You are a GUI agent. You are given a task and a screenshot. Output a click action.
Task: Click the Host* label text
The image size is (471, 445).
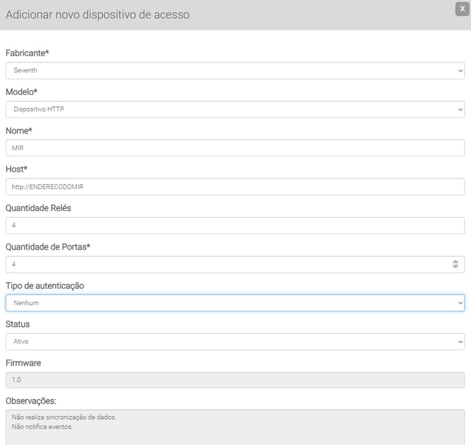click(16, 169)
